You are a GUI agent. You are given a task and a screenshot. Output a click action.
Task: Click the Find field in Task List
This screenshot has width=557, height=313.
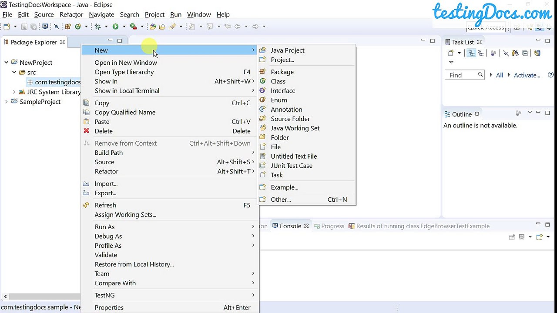tap(465, 75)
